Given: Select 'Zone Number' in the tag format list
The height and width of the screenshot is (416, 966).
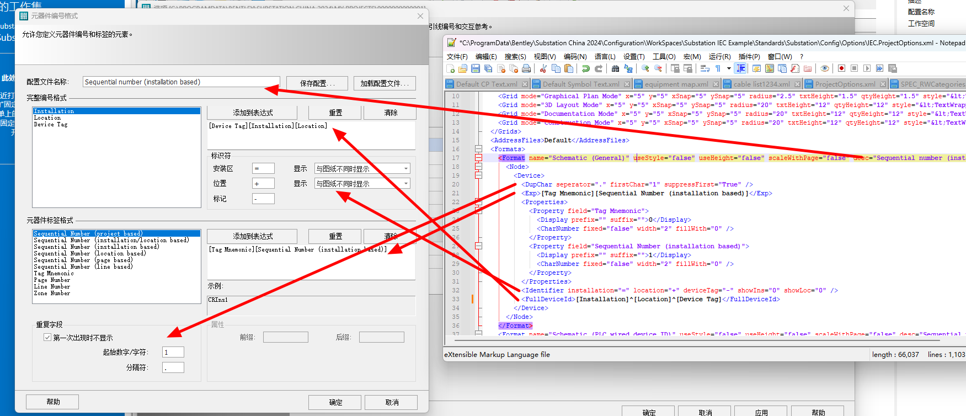Looking at the screenshot, I should (x=52, y=294).
